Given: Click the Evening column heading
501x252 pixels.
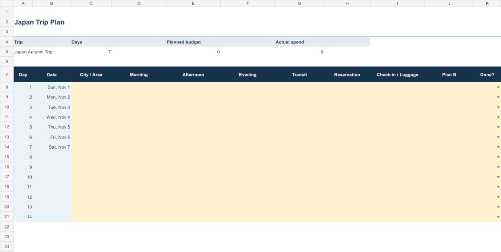Looking at the screenshot, I should tap(248, 75).
